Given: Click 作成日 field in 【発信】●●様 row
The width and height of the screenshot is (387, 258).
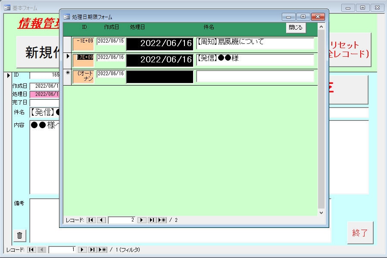Looking at the screenshot, I should pyautogui.click(x=111, y=57).
